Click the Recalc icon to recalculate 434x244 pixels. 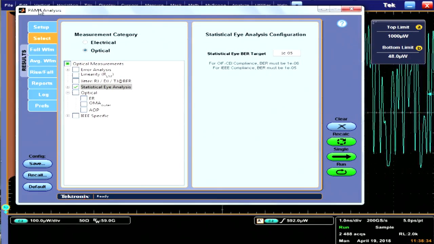click(341, 142)
